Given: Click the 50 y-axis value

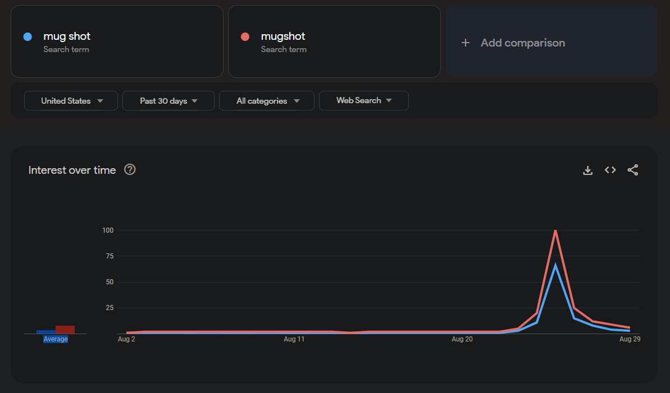Looking at the screenshot, I should 110,282.
